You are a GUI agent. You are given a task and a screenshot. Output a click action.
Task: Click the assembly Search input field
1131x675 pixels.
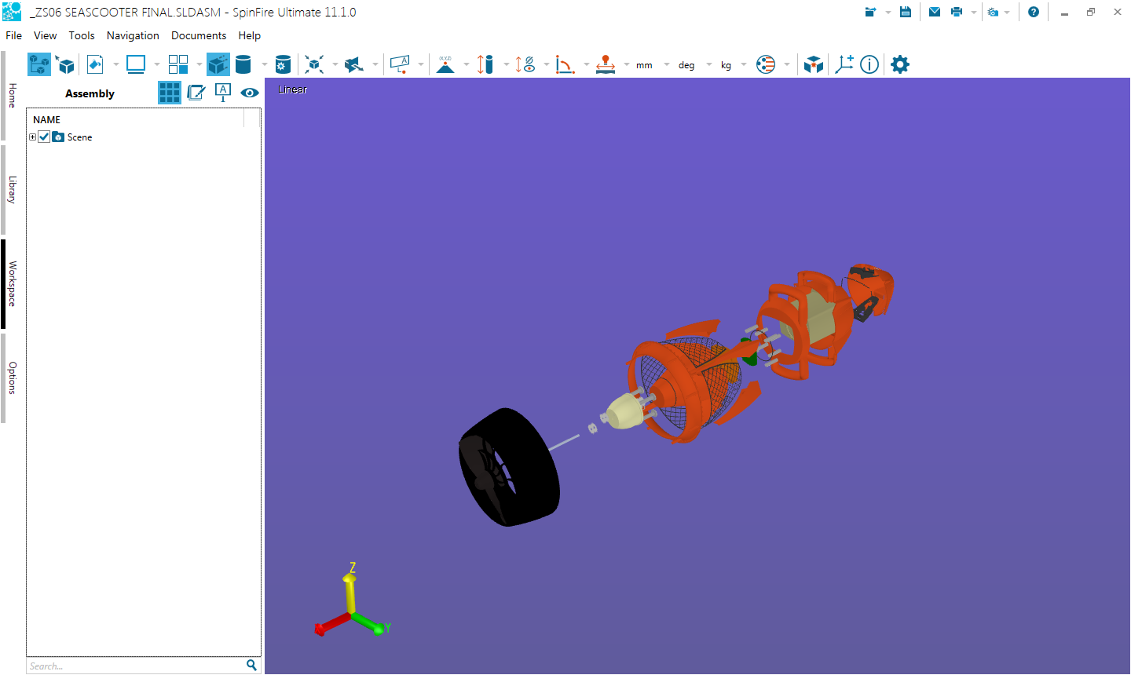135,666
